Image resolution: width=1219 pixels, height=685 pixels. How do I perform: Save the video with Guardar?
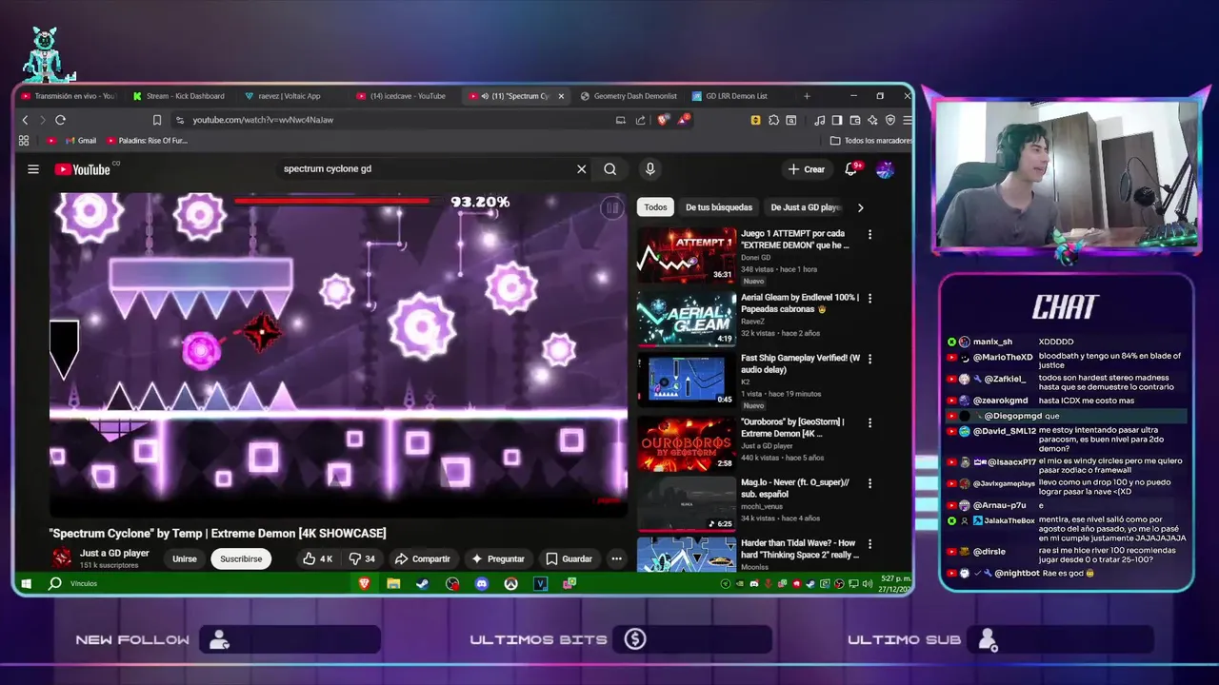[x=569, y=558]
